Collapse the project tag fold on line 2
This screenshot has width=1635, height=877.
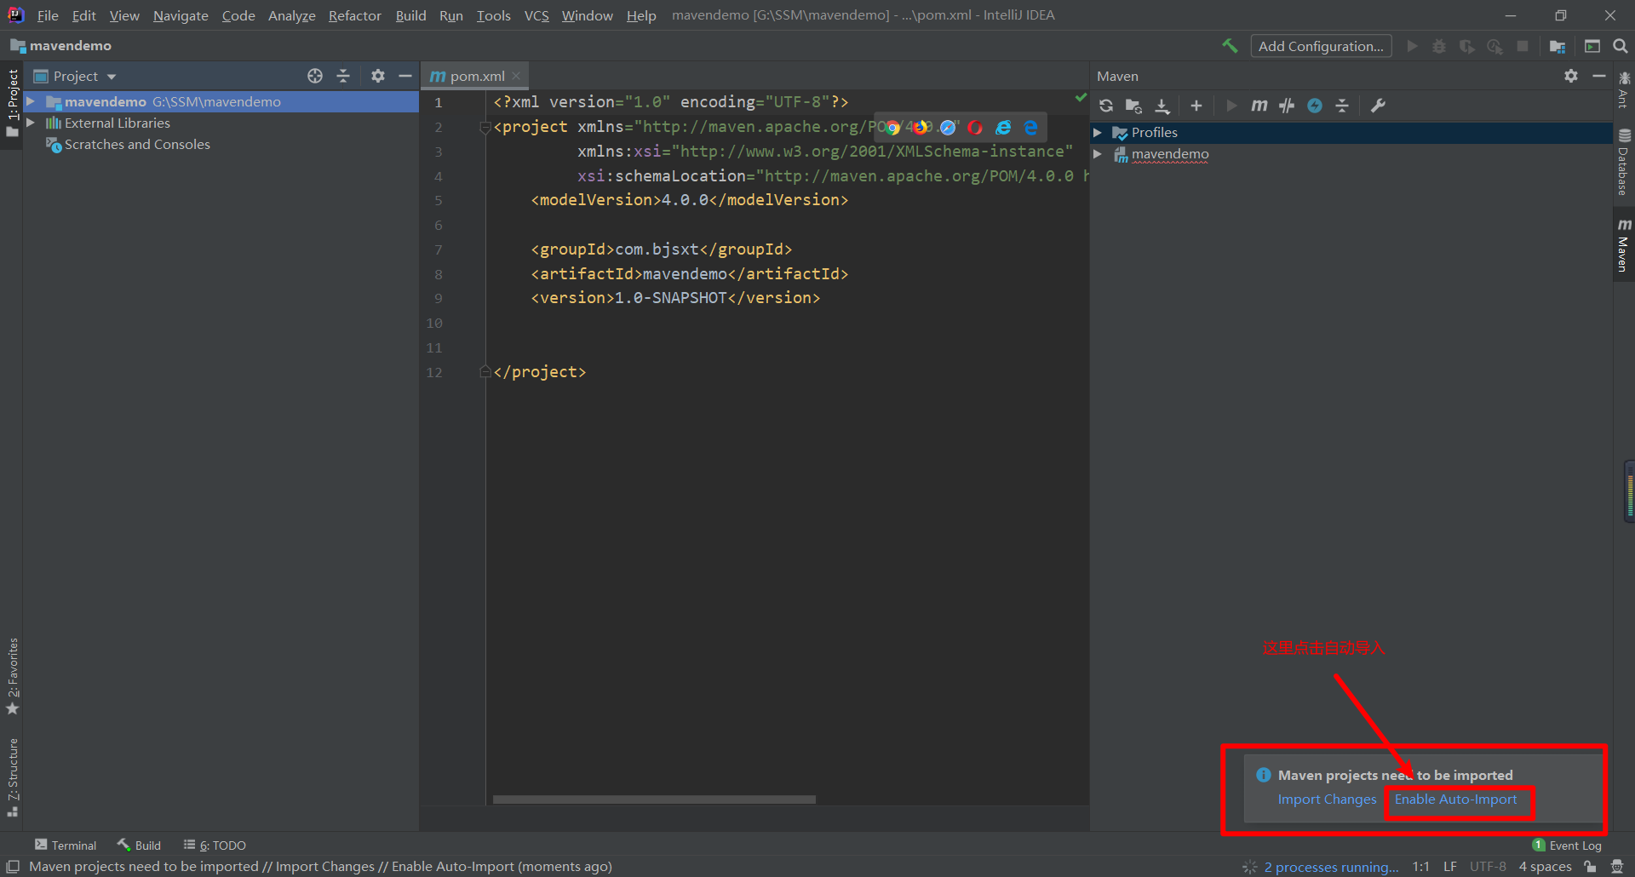(x=485, y=128)
